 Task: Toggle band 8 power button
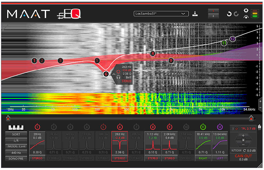click(153, 127)
